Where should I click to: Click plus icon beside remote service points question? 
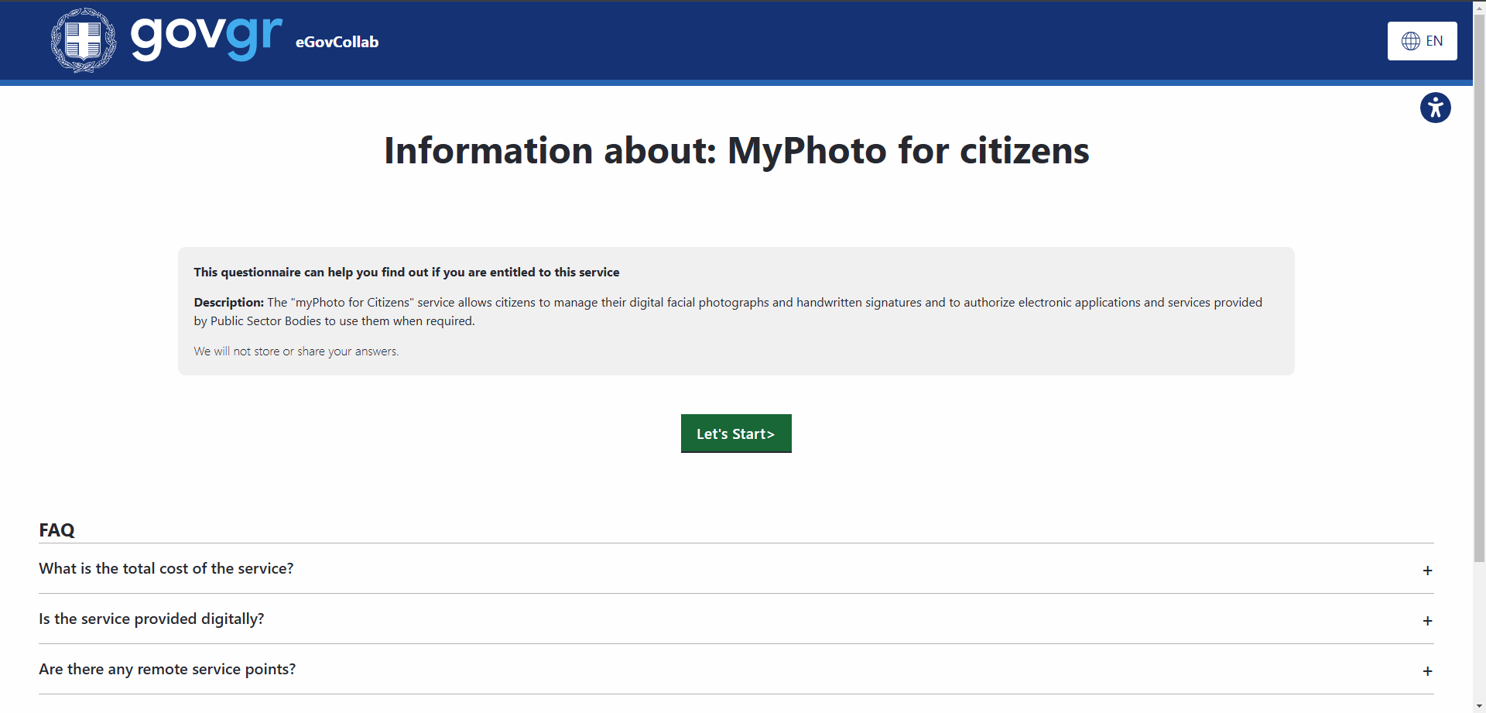tap(1427, 671)
